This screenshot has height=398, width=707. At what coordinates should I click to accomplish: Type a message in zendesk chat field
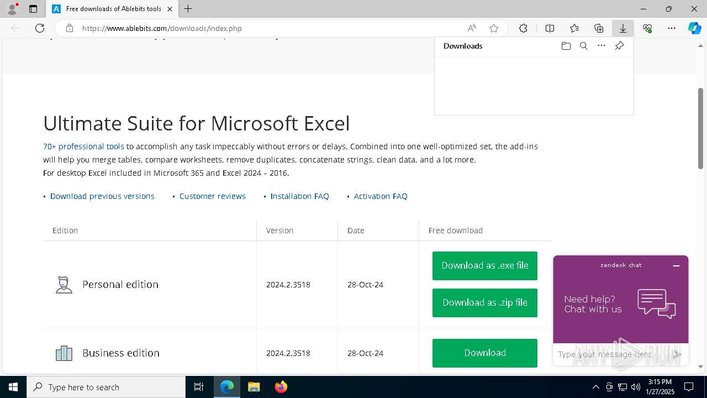click(613, 354)
